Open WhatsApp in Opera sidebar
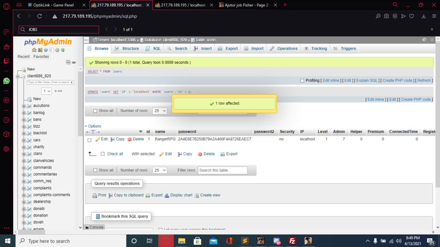This screenshot has height=247, width=440. tap(6, 81)
